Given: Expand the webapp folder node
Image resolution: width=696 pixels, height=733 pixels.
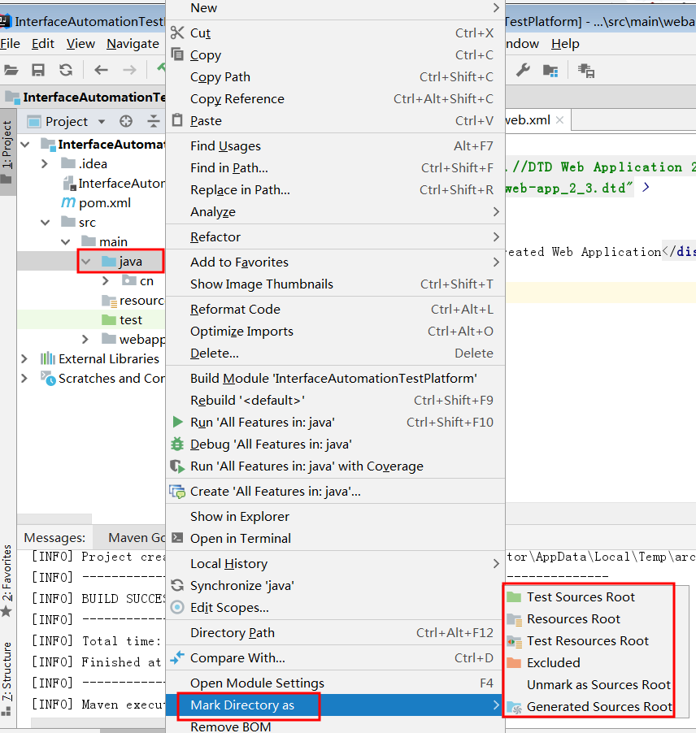Looking at the screenshot, I should (x=85, y=339).
